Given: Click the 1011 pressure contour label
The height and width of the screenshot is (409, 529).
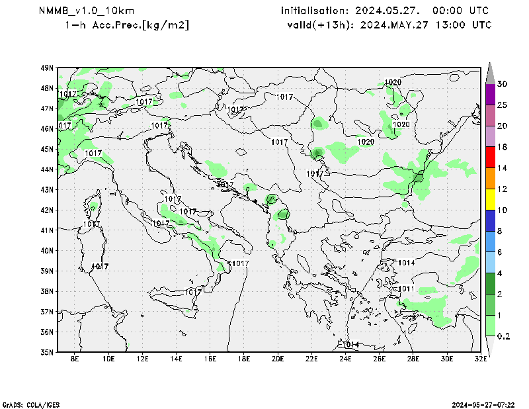Looking at the screenshot, I should tap(406, 289).
